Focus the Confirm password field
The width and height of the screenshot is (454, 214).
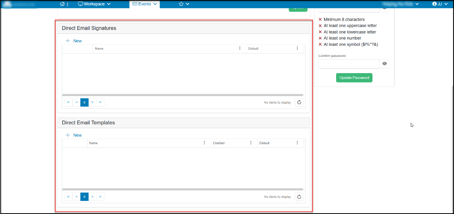[349, 64]
